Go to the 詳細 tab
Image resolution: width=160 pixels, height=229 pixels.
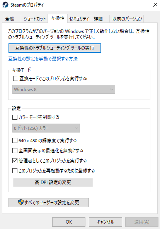click(100, 19)
